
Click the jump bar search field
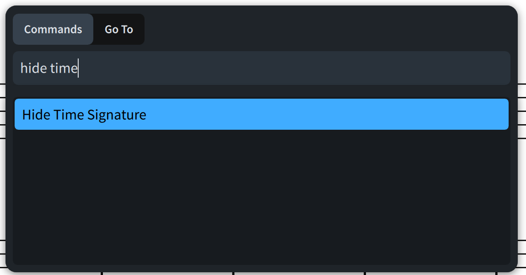(261, 68)
